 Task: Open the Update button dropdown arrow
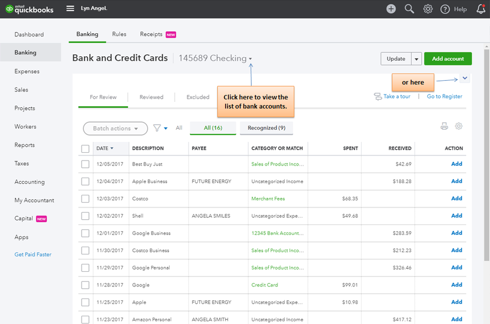(416, 59)
